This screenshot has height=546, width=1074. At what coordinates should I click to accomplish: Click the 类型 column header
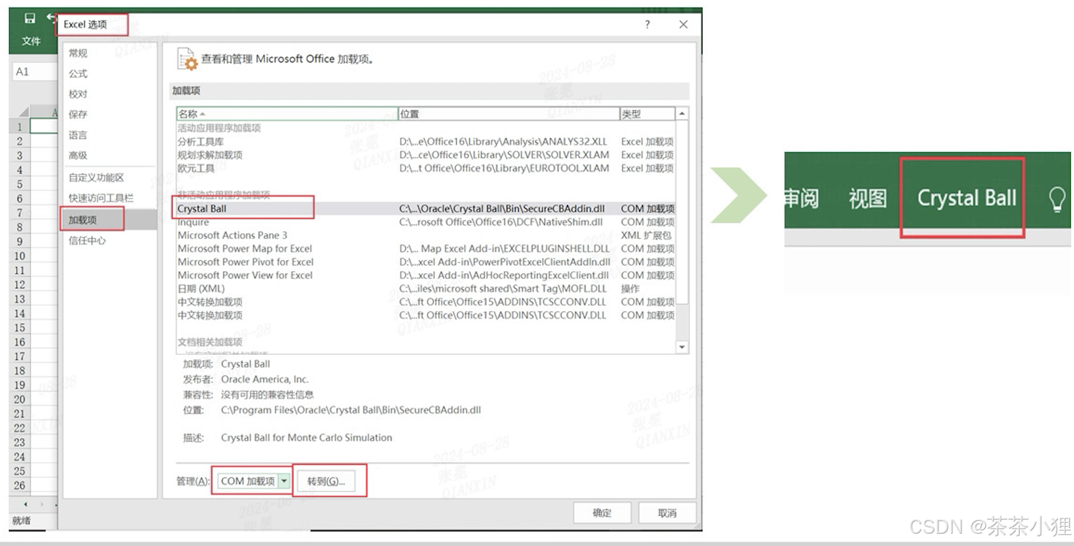coord(648,114)
